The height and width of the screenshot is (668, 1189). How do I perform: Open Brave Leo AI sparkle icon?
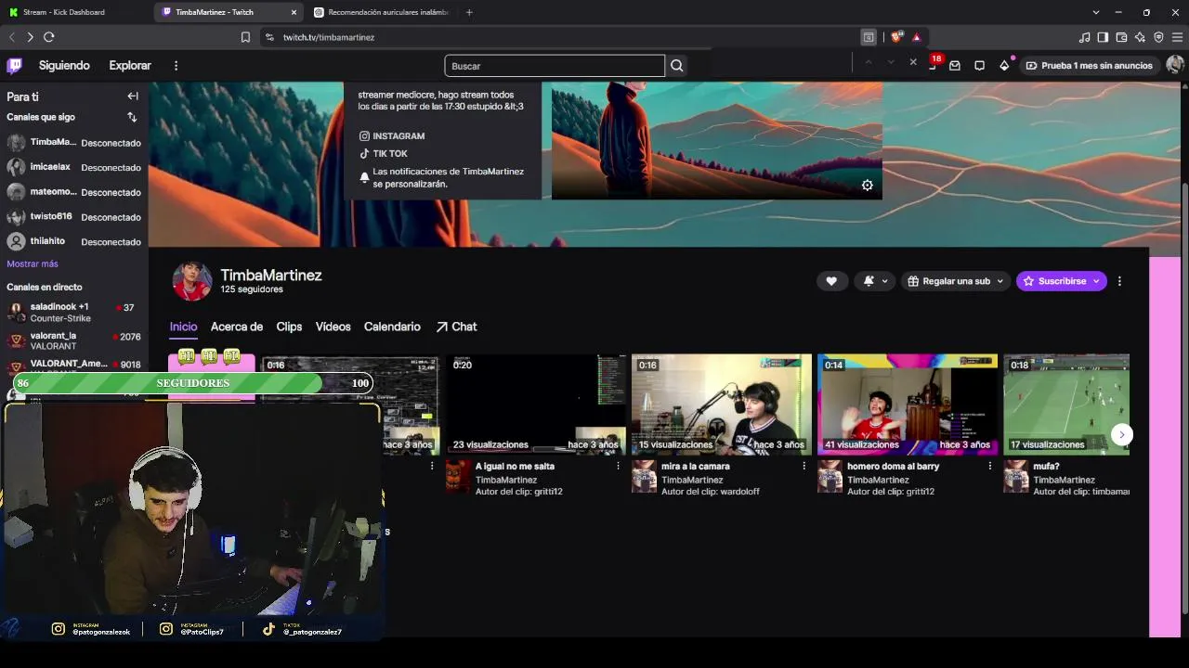tap(1140, 37)
